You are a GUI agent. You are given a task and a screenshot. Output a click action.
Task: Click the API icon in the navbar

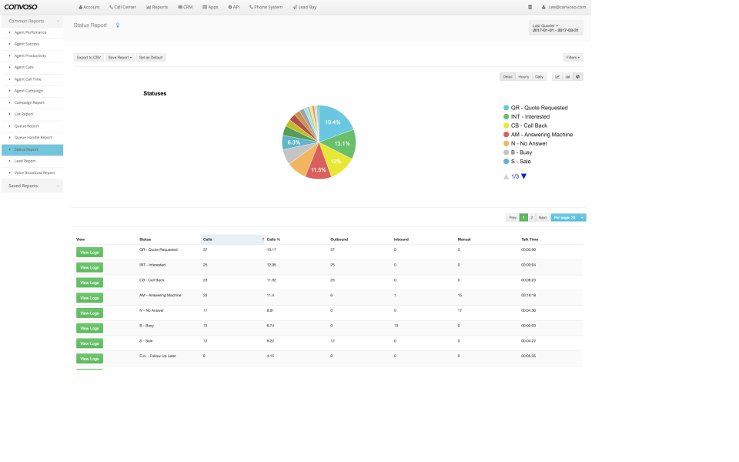point(232,6)
